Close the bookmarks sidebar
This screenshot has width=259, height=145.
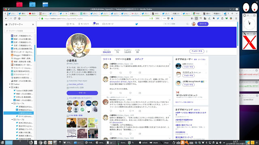33,24
